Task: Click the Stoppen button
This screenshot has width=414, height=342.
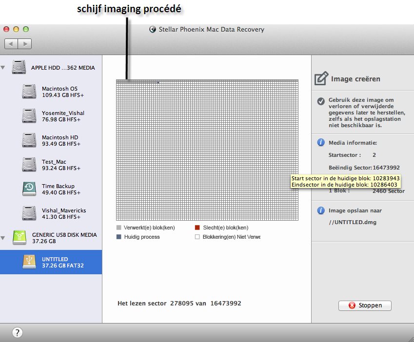Action: pyautogui.click(x=365, y=305)
